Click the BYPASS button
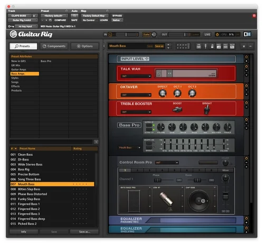Viewport: 264px width, 245px height. 117,16
